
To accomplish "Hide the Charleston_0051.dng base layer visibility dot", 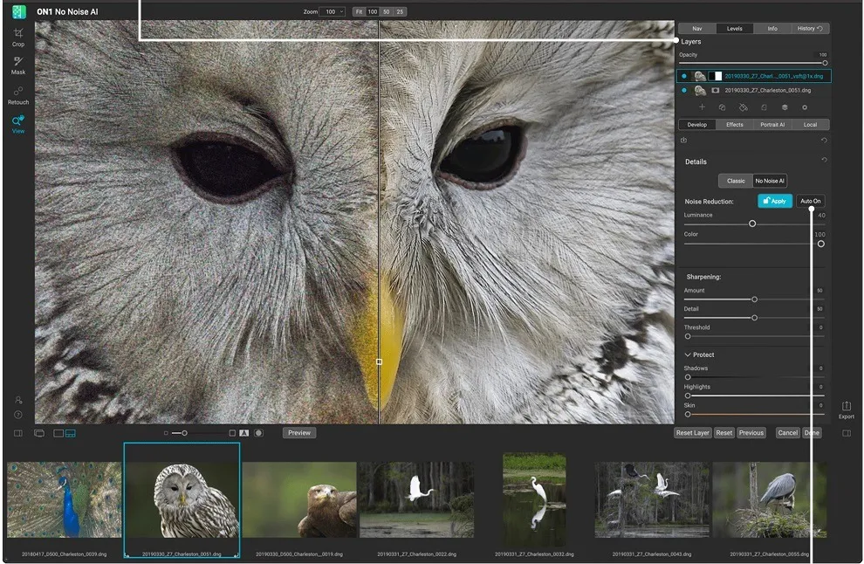I will (684, 91).
